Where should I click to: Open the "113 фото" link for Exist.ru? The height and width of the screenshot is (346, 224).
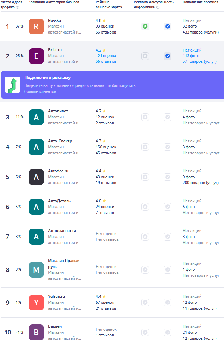[191, 56]
